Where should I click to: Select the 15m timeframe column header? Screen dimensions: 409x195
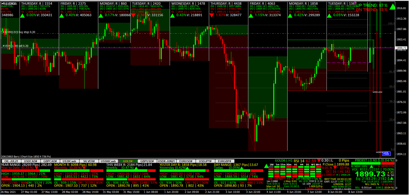[x=284, y=165]
